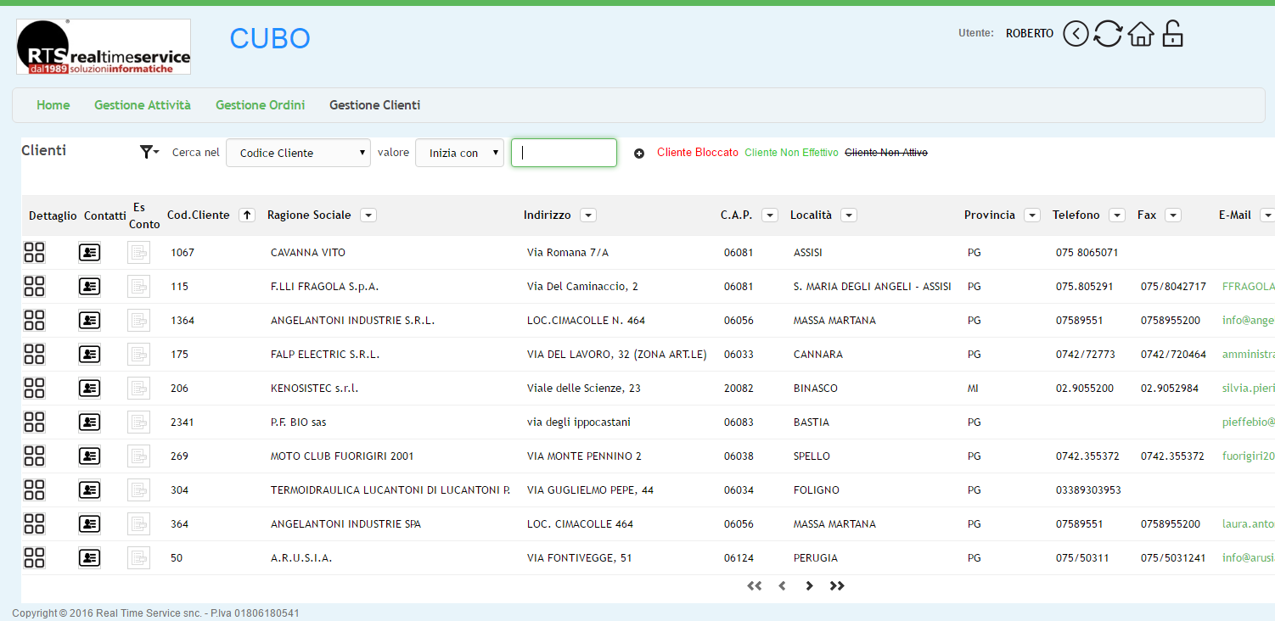
Task: Open Es Conto icon for FALP ELECTRIC S.R.L.
Action: tap(138, 354)
